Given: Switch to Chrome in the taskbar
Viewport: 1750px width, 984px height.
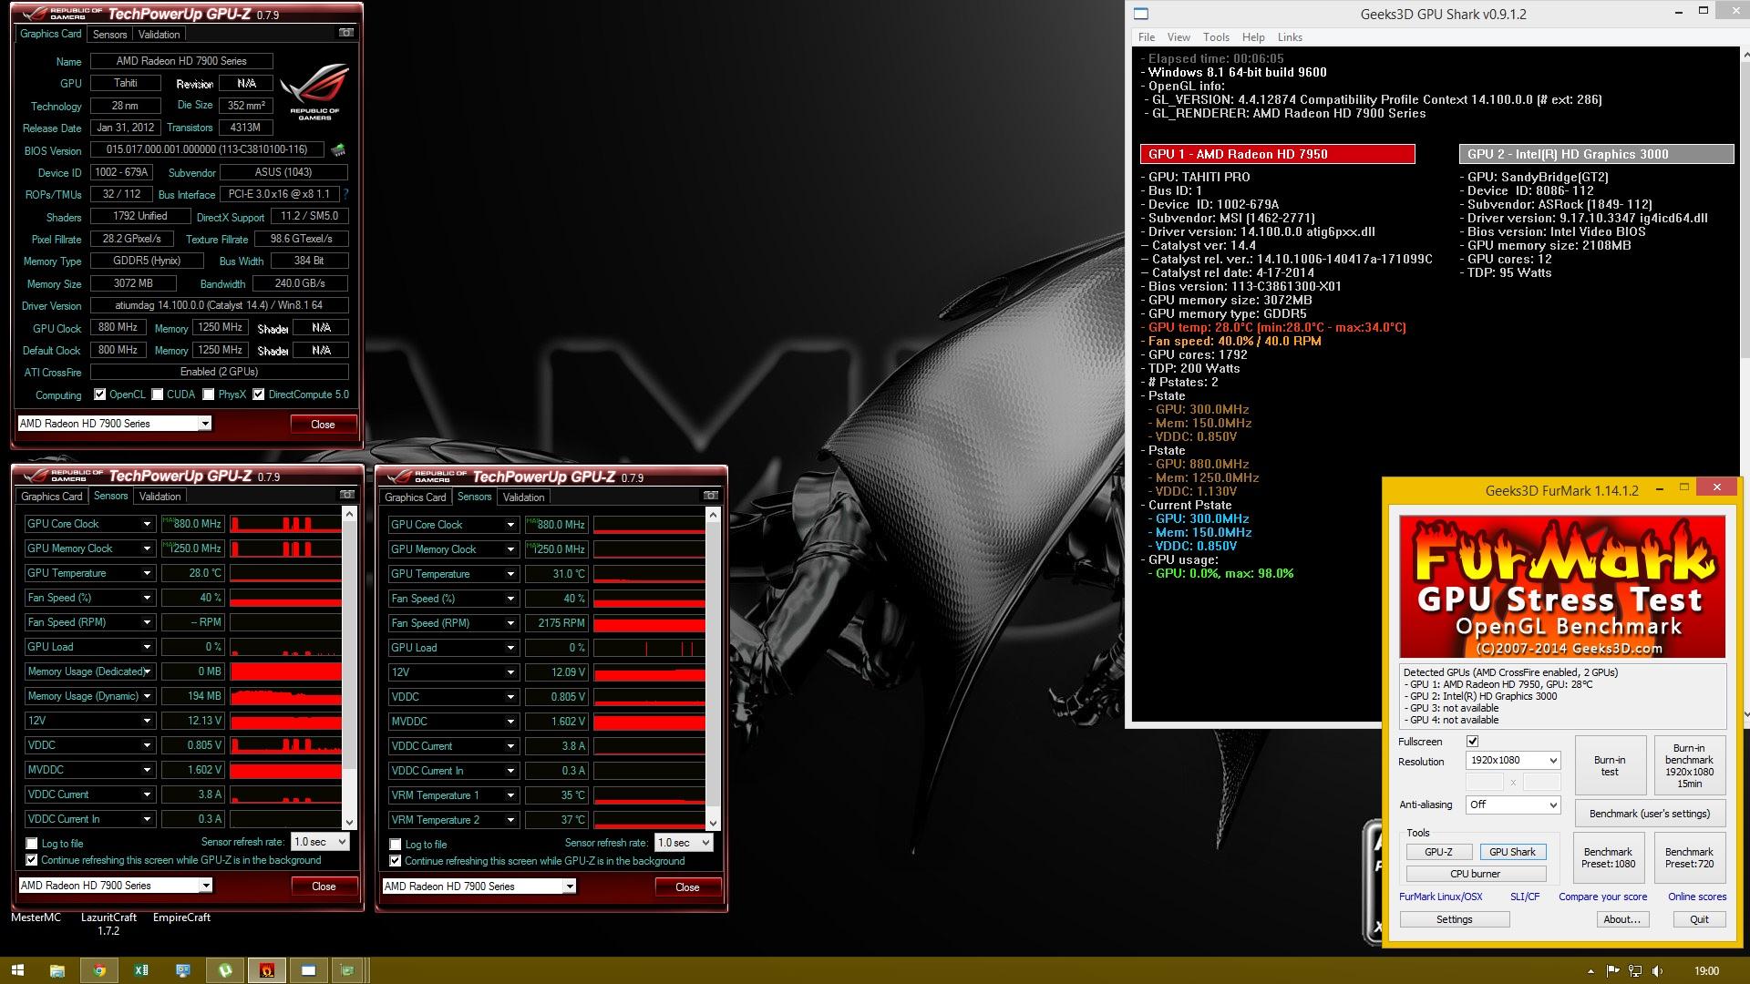Looking at the screenshot, I should (x=98, y=970).
